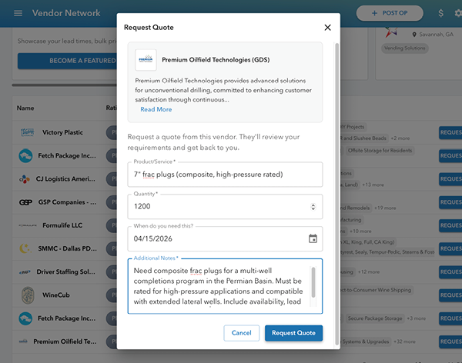The width and height of the screenshot is (462, 363).
Task: Select the Driver Staffing Sol... vendor name
Action: (x=66, y=271)
